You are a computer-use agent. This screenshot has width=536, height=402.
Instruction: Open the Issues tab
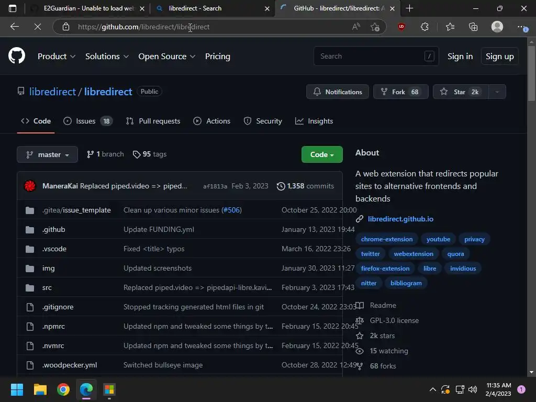87,121
